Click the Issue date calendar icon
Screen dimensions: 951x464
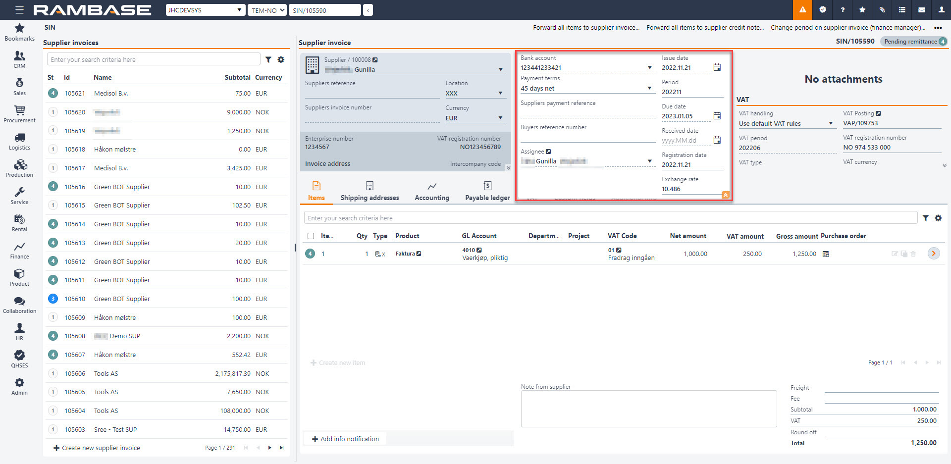(x=717, y=67)
